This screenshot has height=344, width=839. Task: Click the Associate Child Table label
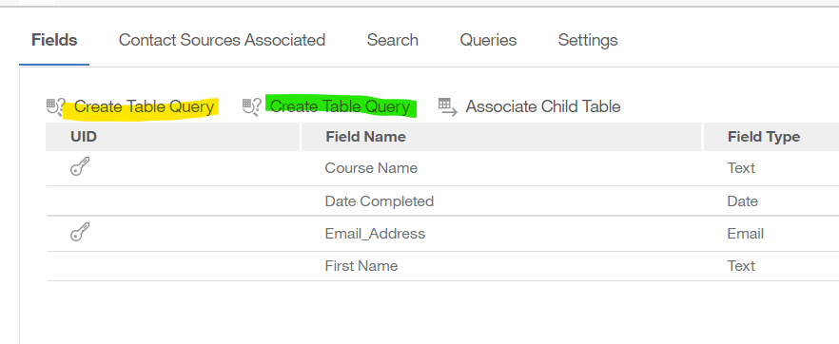[x=542, y=106]
